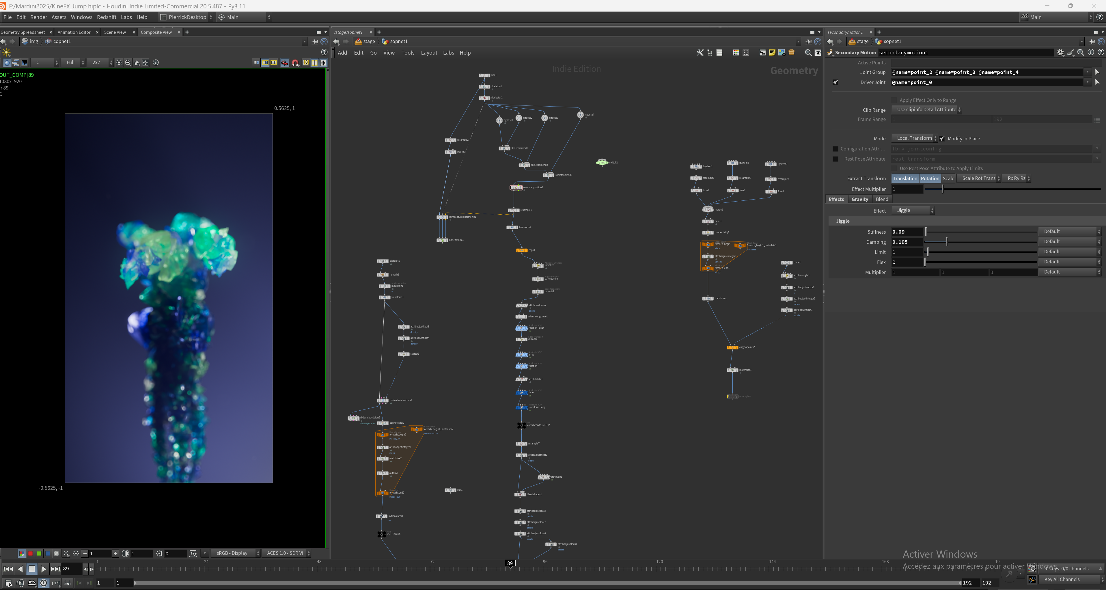Enable the Configuration Attribute checkbox
1106x590 pixels.
click(835, 149)
